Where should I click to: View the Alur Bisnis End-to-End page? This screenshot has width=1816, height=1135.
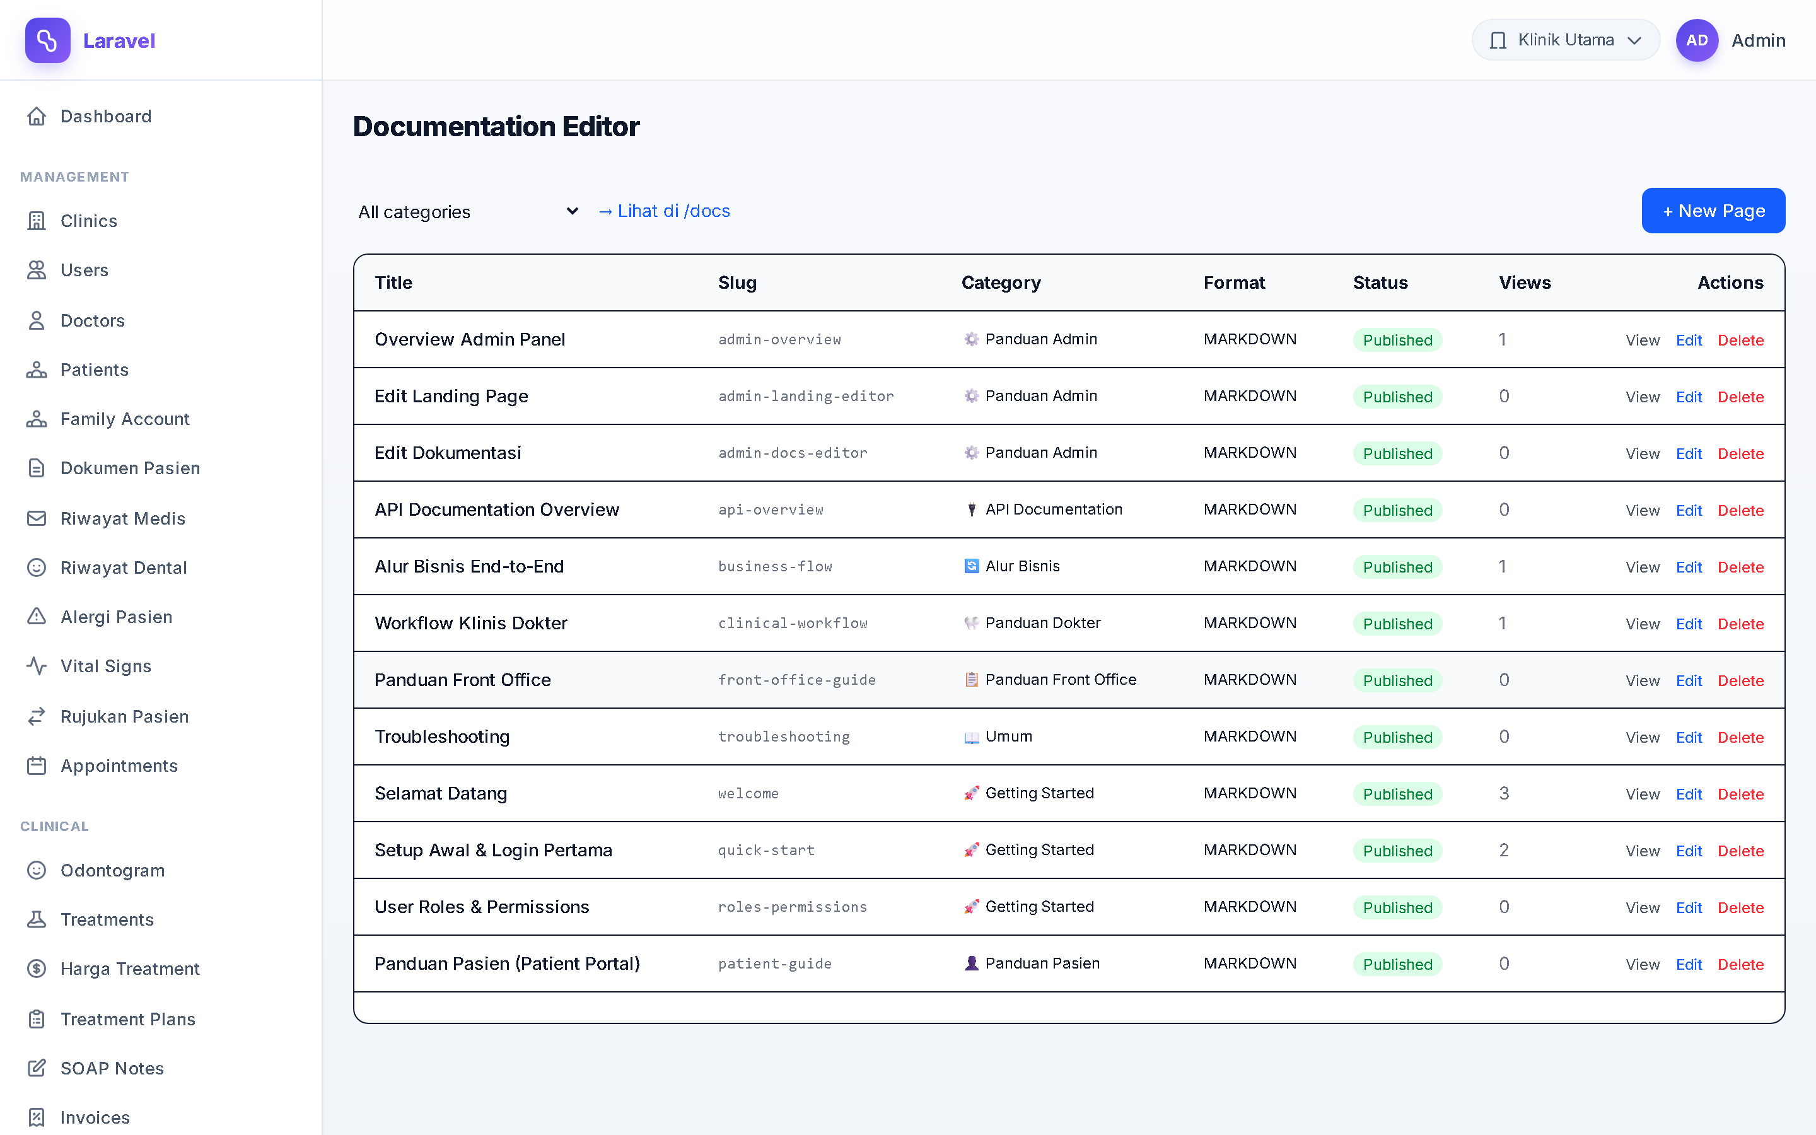(x=1642, y=567)
